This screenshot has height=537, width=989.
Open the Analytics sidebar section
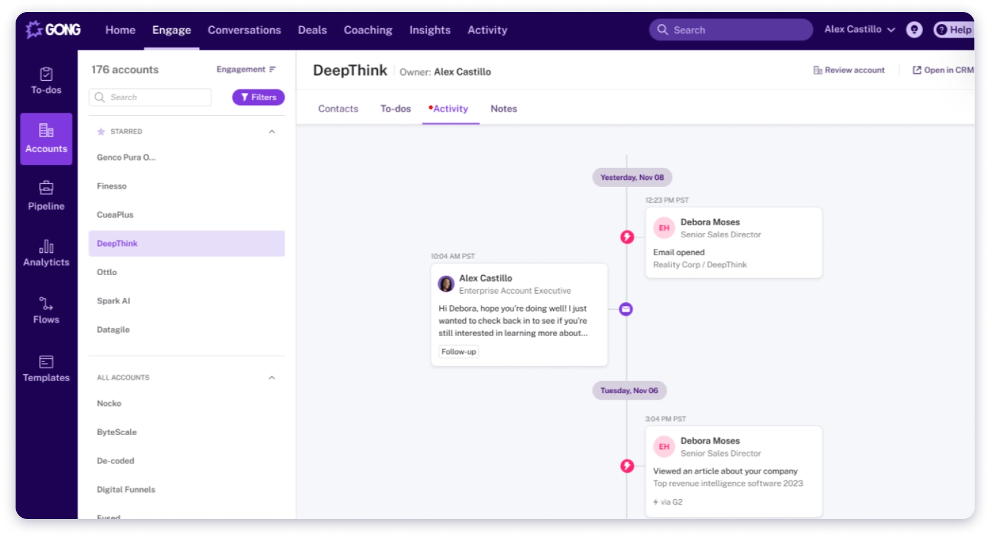click(46, 253)
